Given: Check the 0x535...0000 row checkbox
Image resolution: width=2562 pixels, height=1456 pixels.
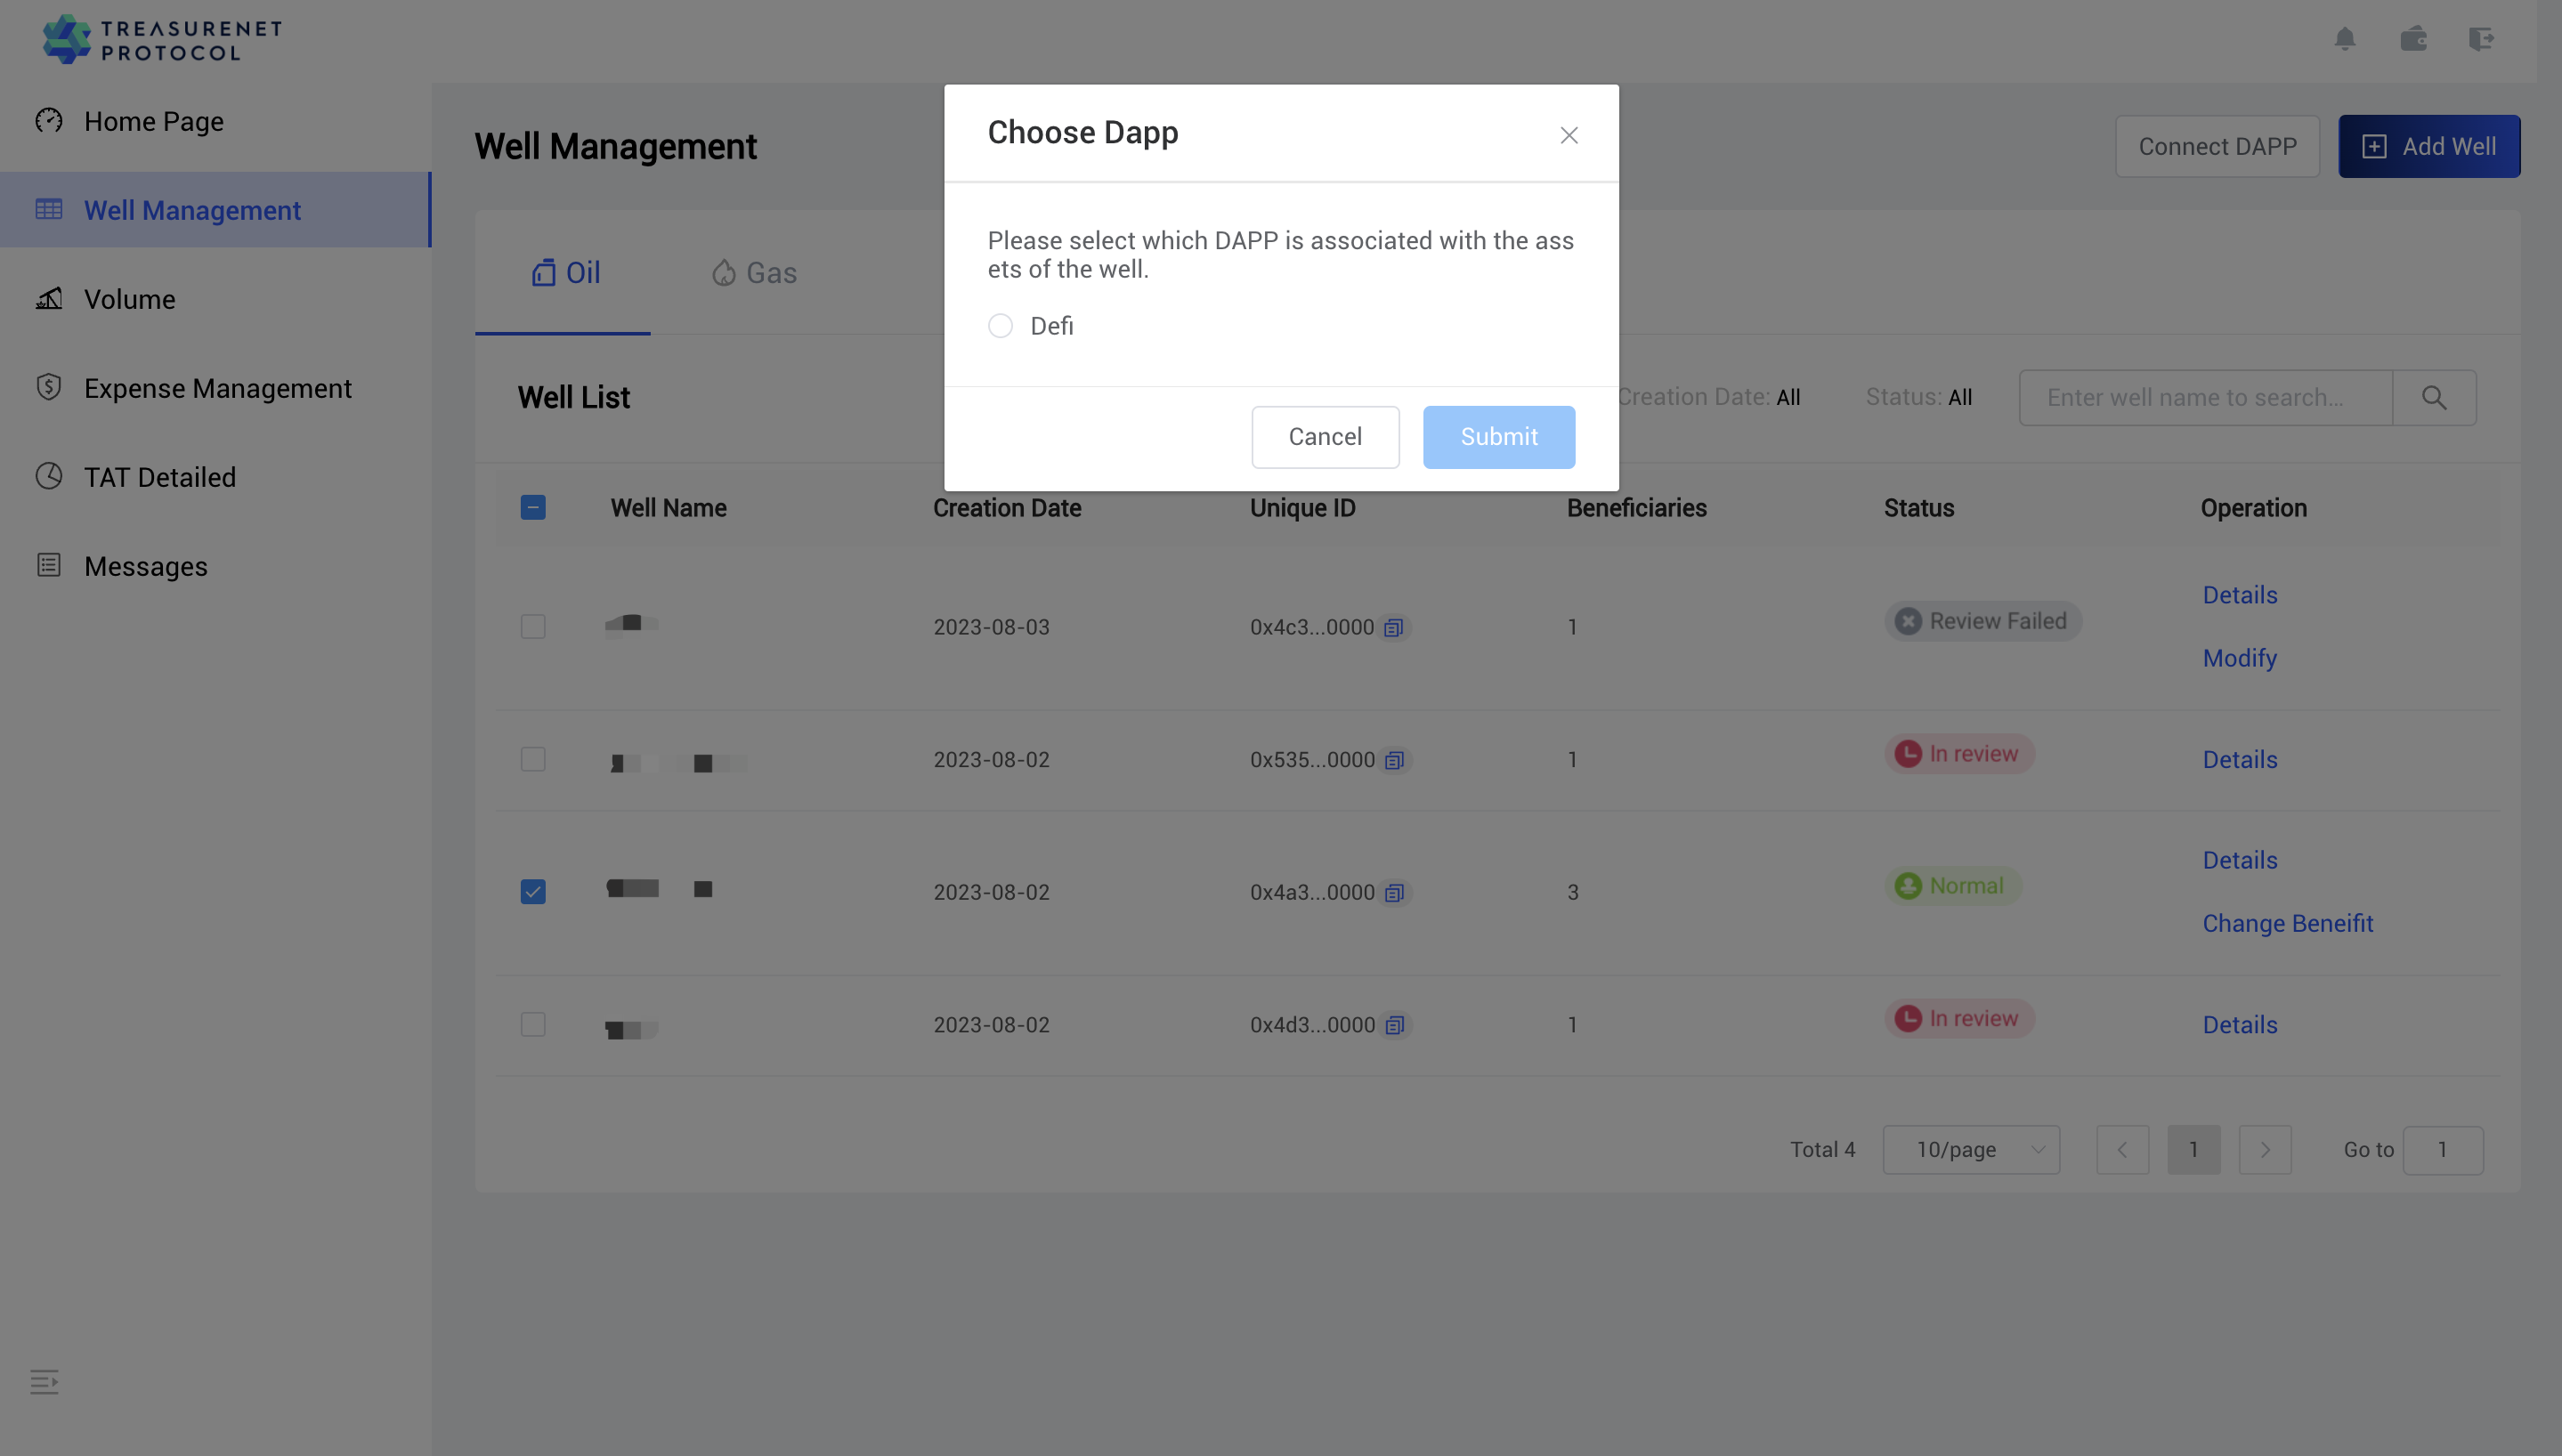Looking at the screenshot, I should pyautogui.click(x=533, y=760).
